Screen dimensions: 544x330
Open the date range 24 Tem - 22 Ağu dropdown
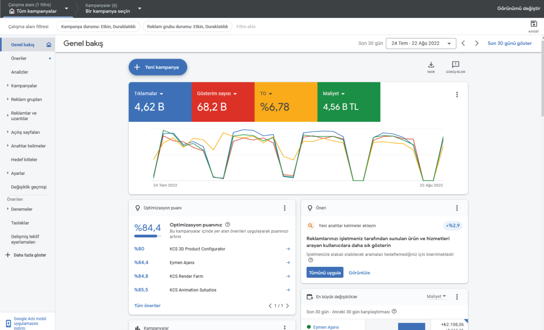click(x=421, y=43)
